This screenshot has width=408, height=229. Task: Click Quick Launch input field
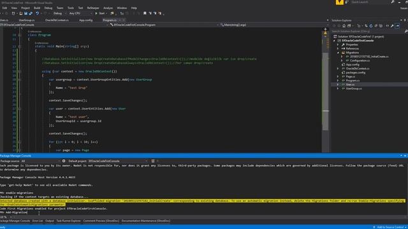[370, 2]
